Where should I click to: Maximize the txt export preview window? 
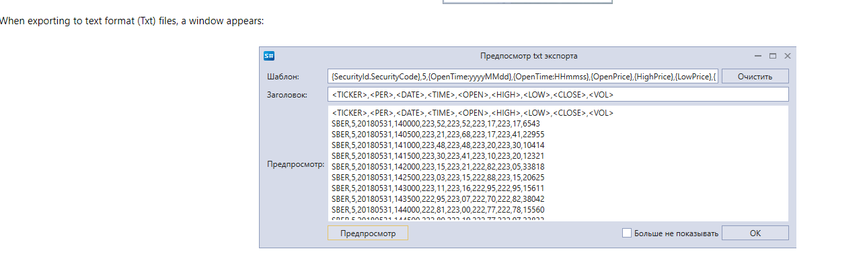(773, 56)
